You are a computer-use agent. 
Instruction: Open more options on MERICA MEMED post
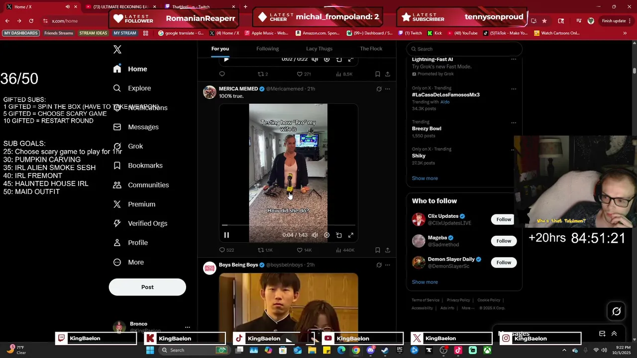388,89
